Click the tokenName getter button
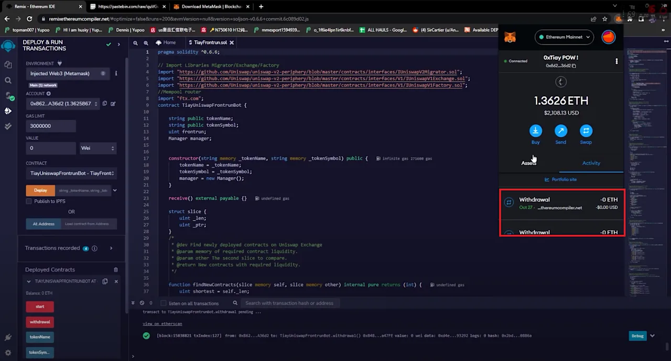 pyautogui.click(x=40, y=337)
